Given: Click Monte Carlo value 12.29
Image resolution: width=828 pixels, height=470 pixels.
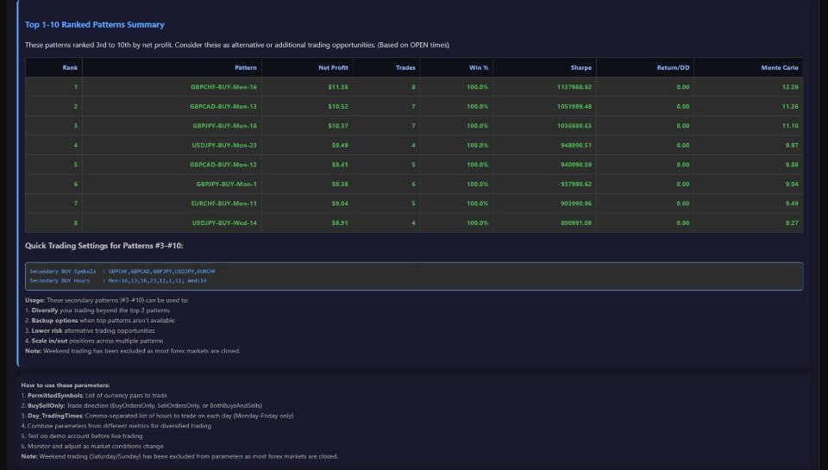Looking at the screenshot, I should tap(790, 87).
